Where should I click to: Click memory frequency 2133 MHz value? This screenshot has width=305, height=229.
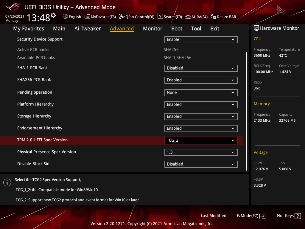pos(262,120)
